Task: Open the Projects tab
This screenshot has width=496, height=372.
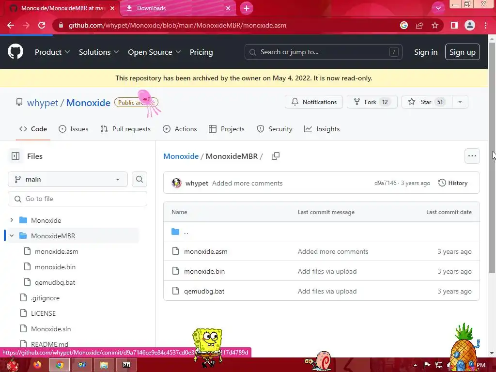Action: (x=227, y=129)
